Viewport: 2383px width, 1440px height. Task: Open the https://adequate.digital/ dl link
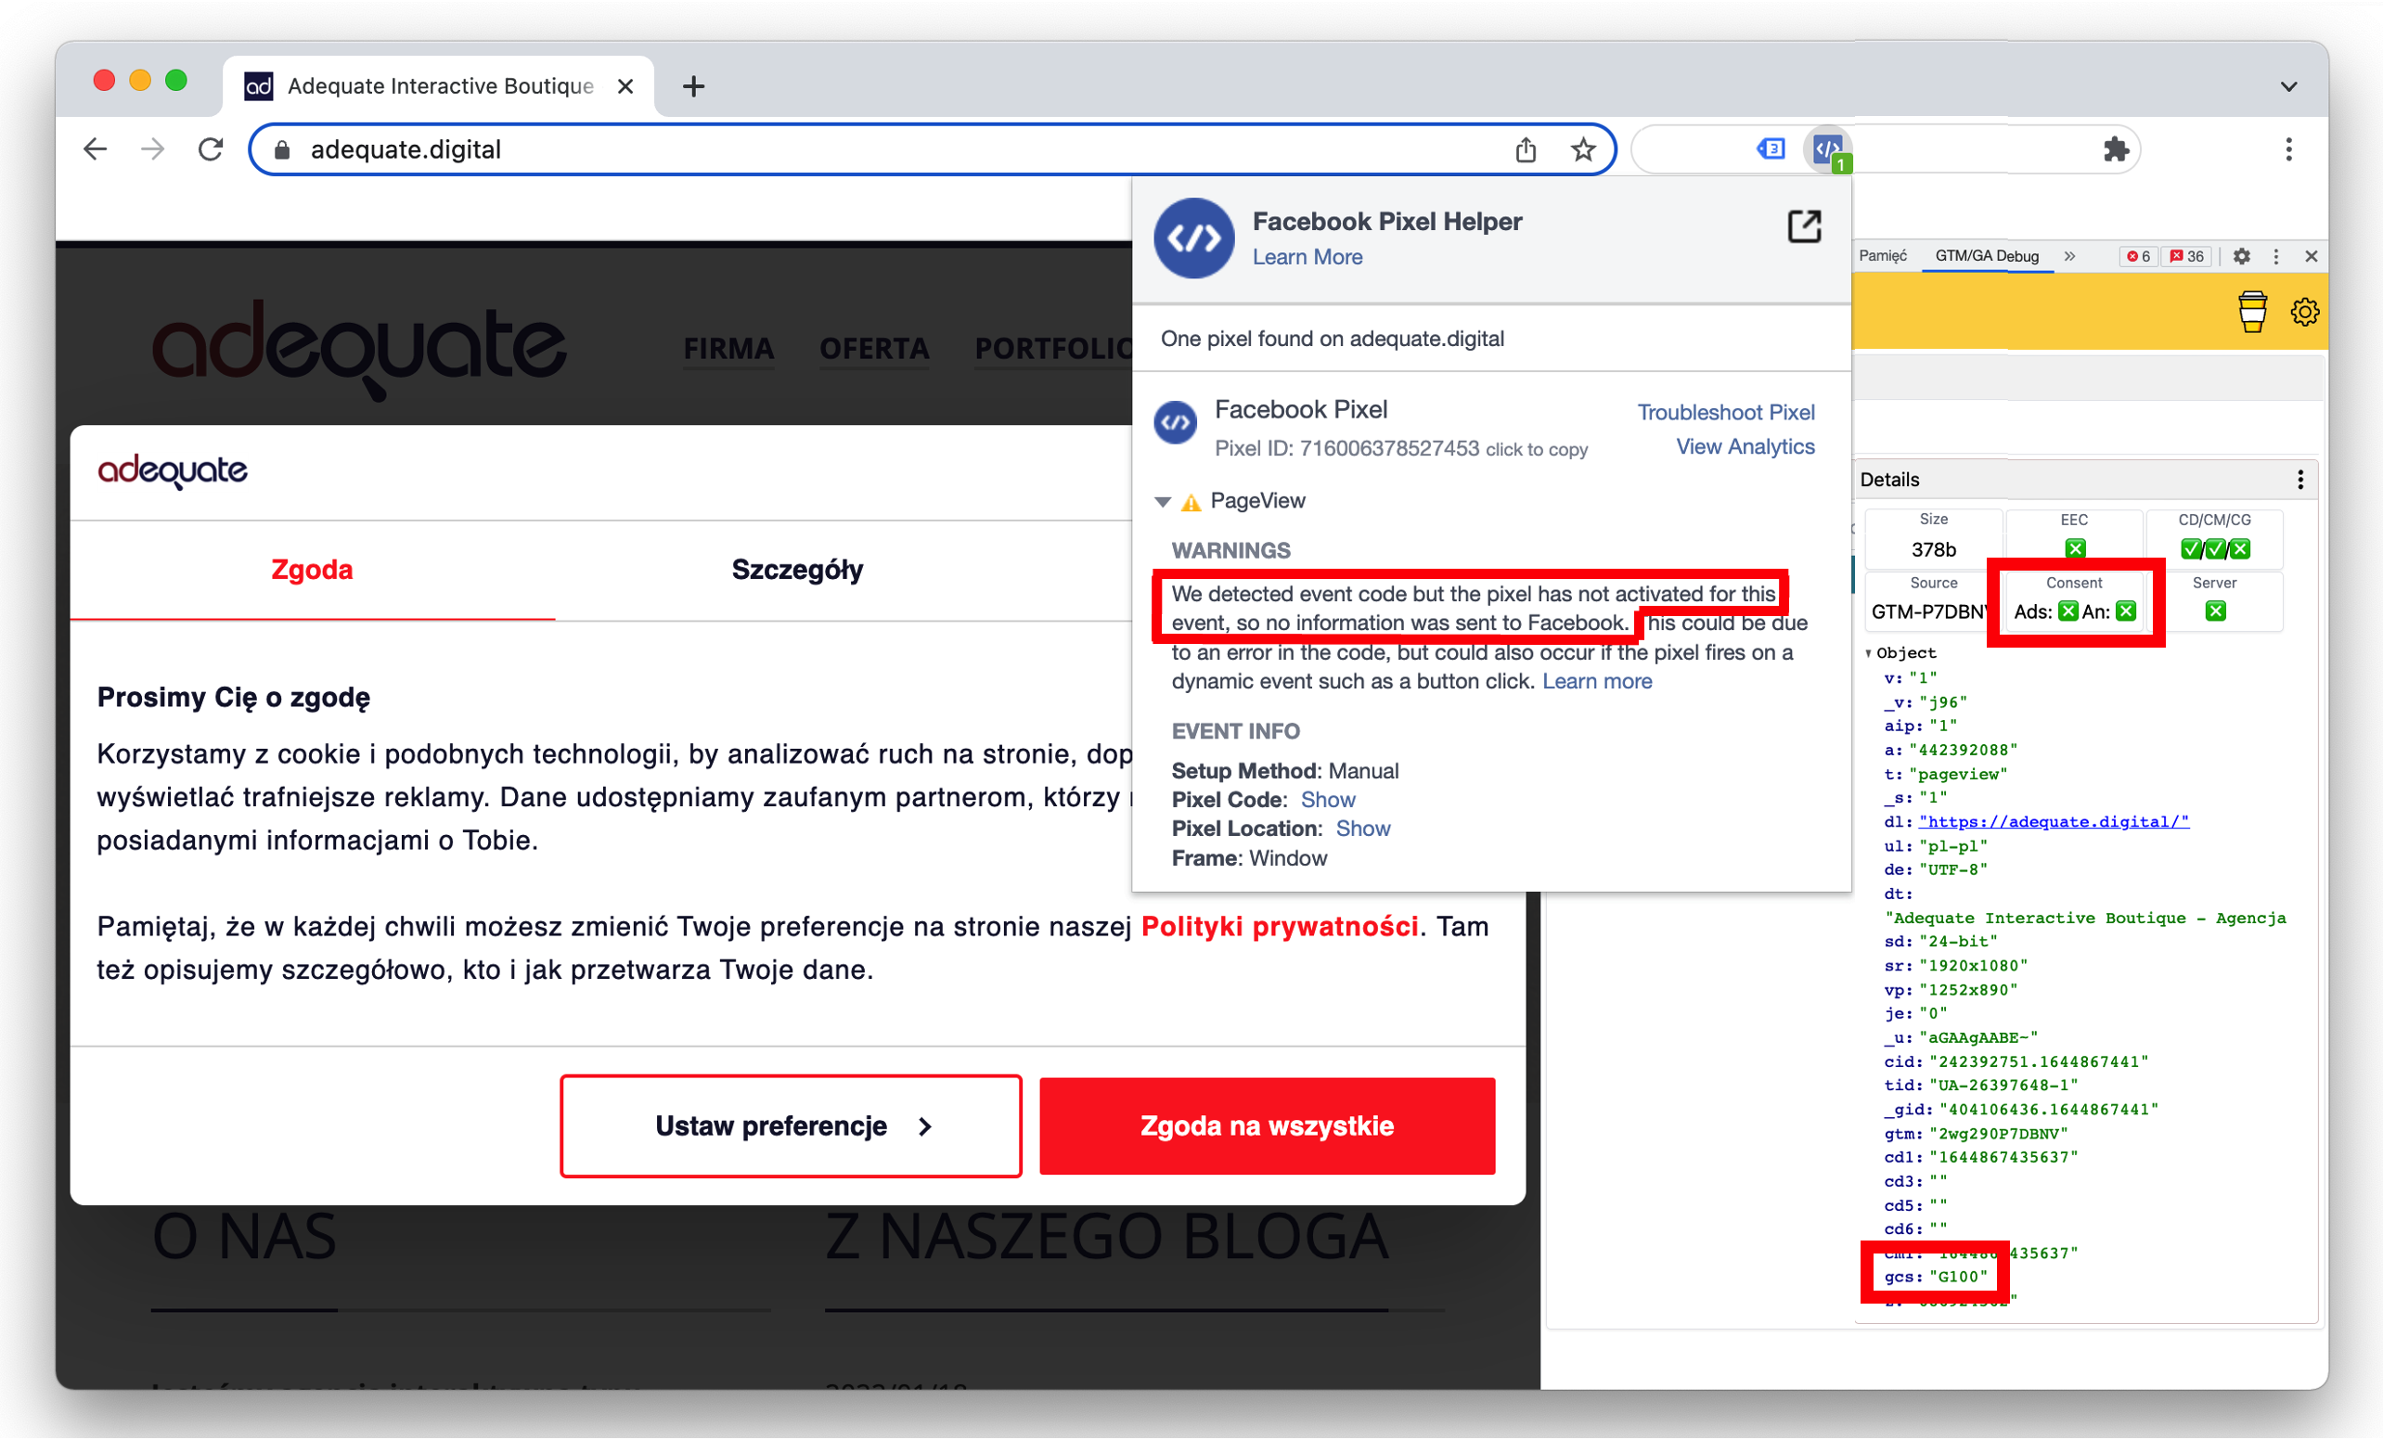pos(2054,823)
